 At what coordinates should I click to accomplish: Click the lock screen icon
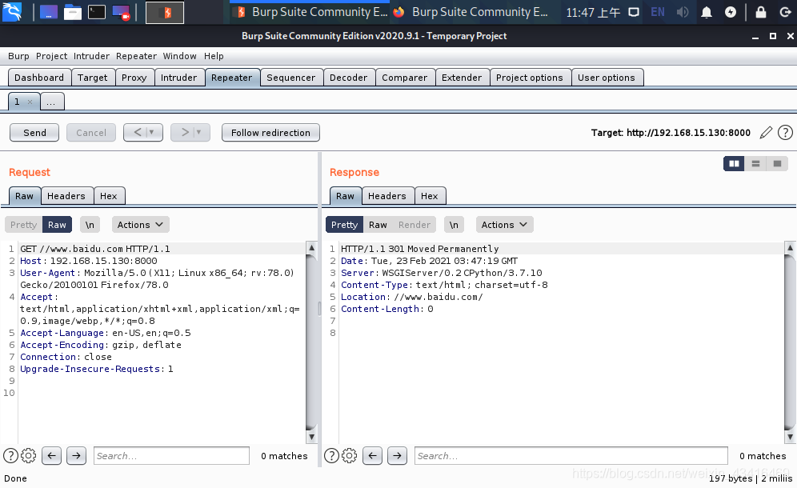coord(761,12)
